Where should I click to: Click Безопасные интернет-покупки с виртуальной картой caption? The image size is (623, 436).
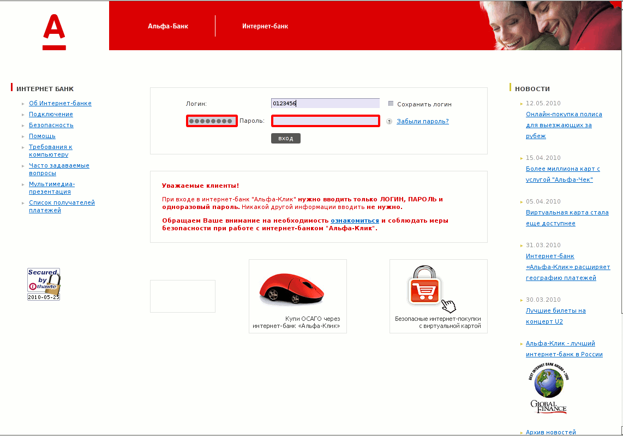[438, 322]
